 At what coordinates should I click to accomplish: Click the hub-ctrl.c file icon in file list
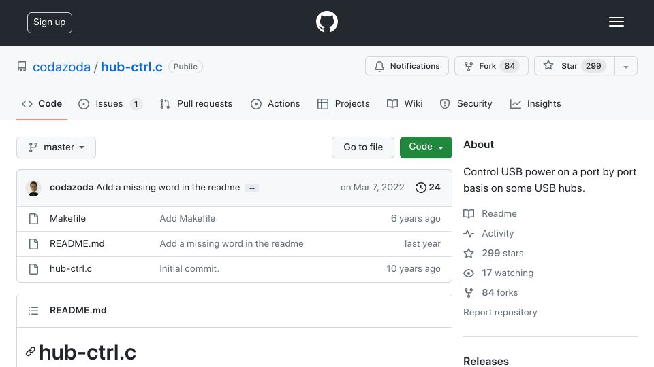point(34,269)
